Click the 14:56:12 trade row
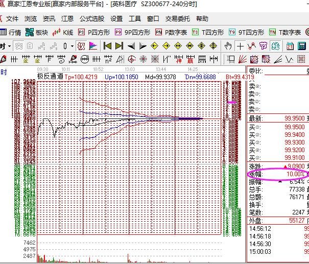 (278, 229)
